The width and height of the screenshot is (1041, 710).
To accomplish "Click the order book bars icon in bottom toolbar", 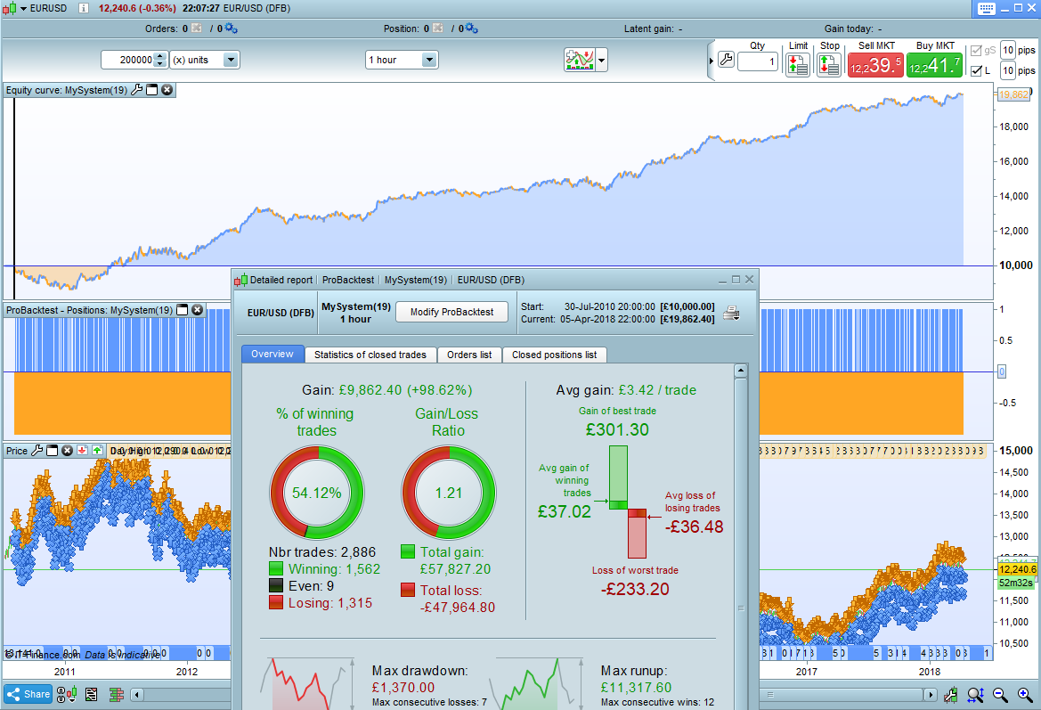I will click(x=117, y=695).
